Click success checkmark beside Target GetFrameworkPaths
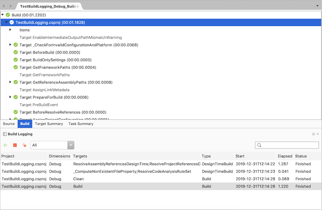This screenshot has height=210, width=322. coord(15,67)
